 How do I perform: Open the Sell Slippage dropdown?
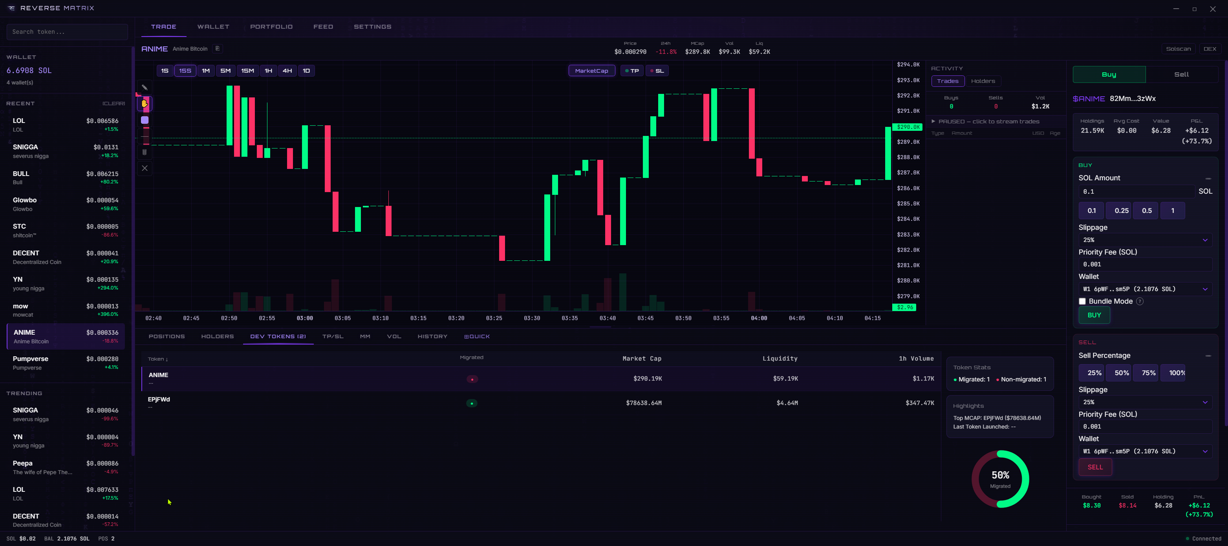click(x=1145, y=402)
